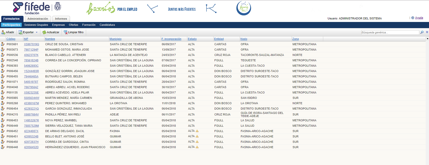Click the participant icon for P006456
The height and width of the screenshot is (165, 429).
[3, 71]
